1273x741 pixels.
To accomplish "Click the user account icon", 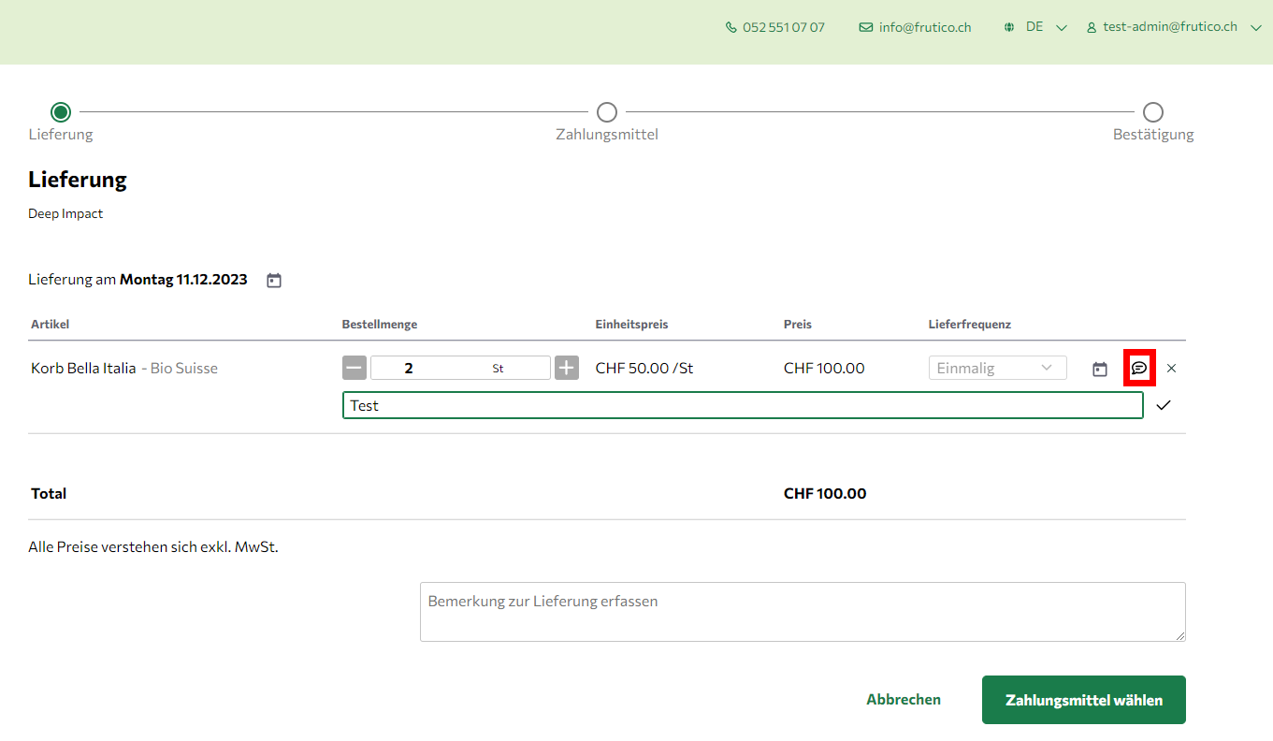I will coord(1092,27).
